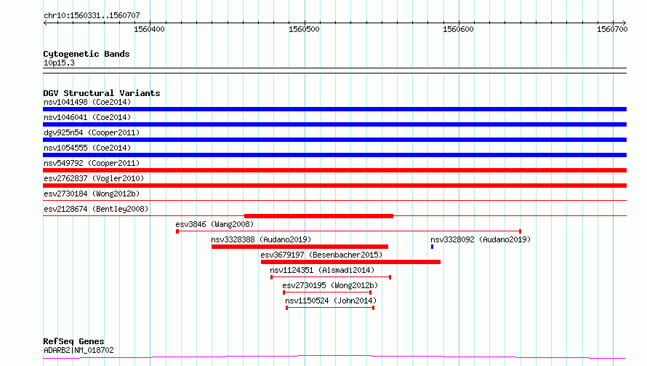
Task: Select the blue bar for nsv1041498
Action: pyautogui.click(x=334, y=109)
